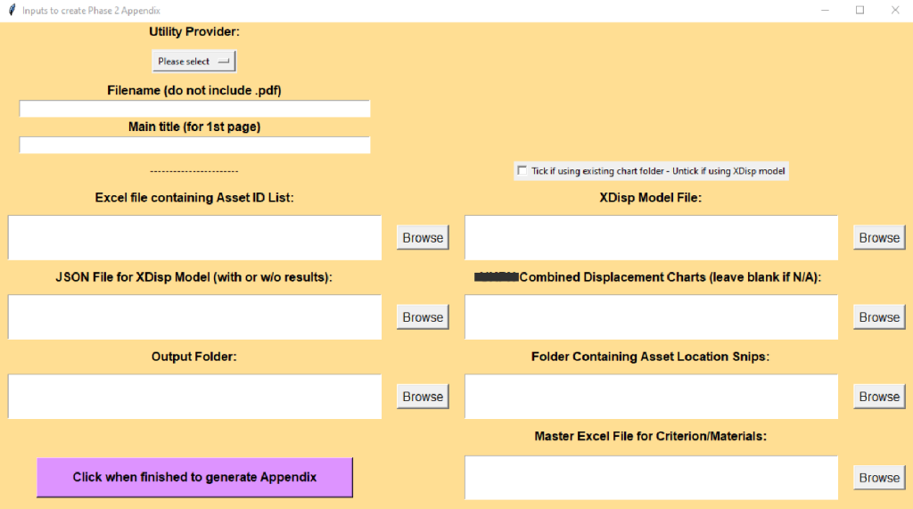Viewport: 913px width, 509px height.
Task: Click the Asset Location Snips path box
Action: click(x=651, y=397)
